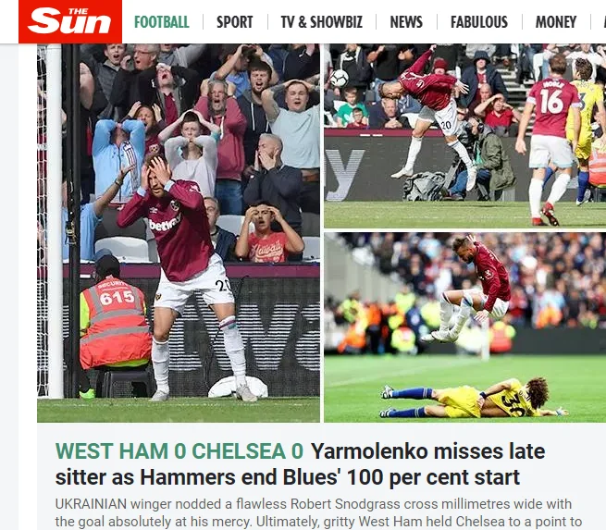Click the match ball in the header photo
Screen dimensions: 606x530
(x=339, y=78)
